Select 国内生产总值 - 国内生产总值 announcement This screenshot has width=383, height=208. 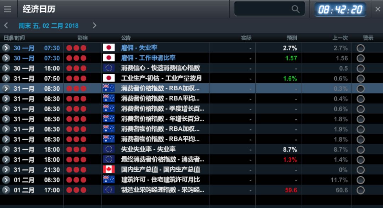coord(161,169)
